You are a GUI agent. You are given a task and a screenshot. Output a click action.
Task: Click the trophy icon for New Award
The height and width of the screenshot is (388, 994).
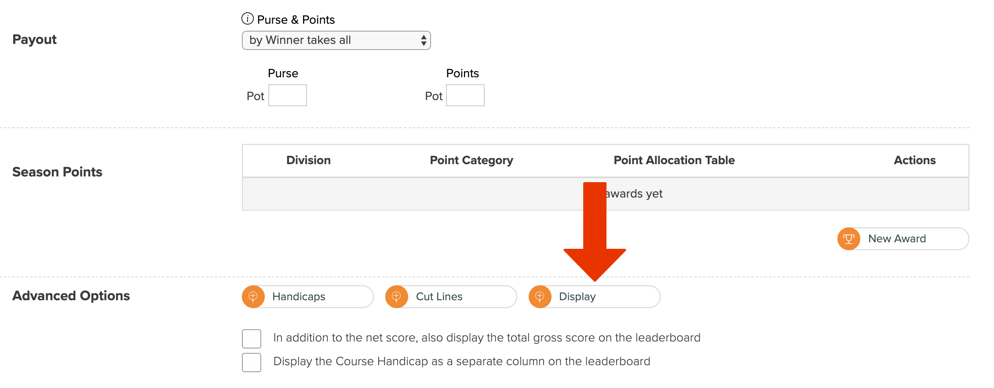pos(848,239)
